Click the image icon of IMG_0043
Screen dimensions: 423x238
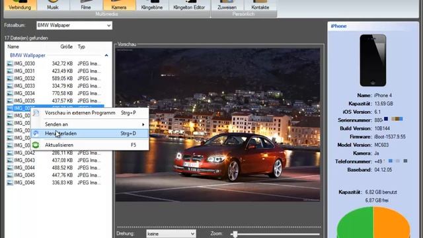pos(10,160)
